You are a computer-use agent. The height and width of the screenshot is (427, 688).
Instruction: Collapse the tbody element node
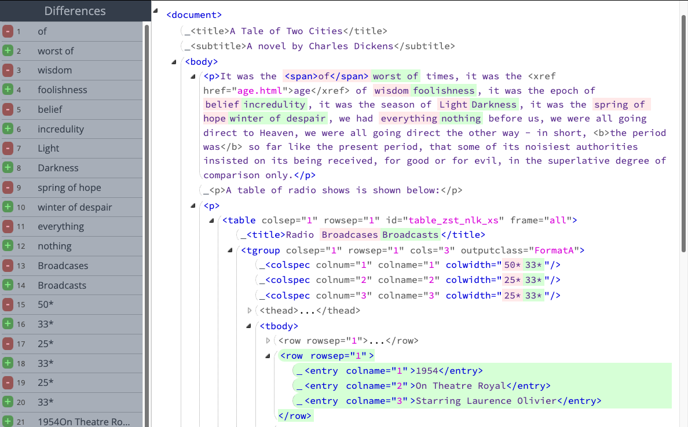249,326
